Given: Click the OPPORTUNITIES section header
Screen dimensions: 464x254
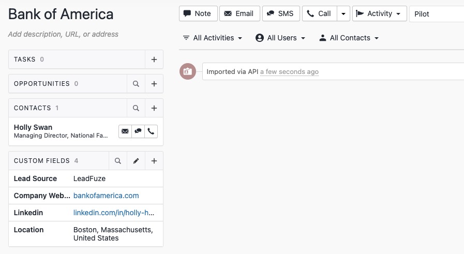Looking at the screenshot, I should [x=68, y=84].
